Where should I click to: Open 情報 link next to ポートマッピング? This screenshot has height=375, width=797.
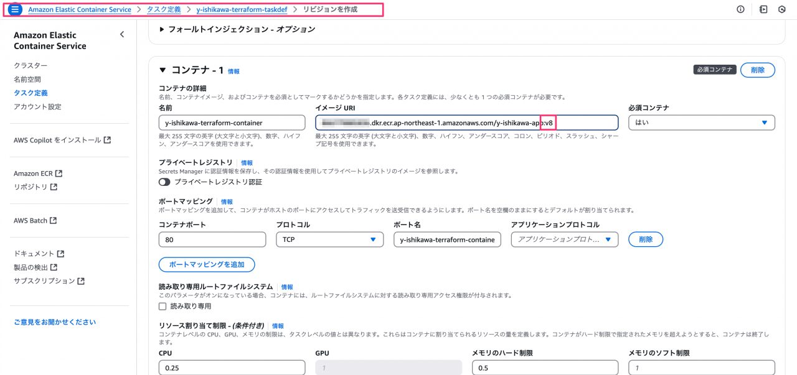coord(227,201)
